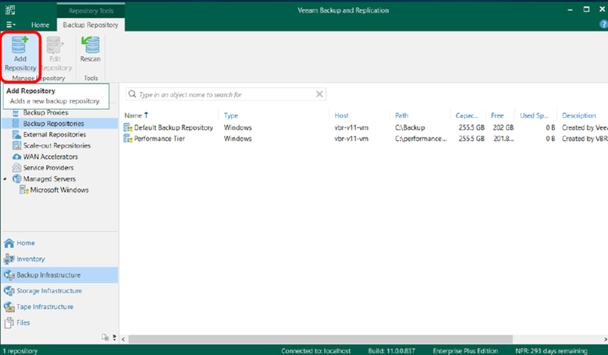Click the WAN Accelerators cloud icon
Screen dimensions: 608x355
(x=16, y=157)
